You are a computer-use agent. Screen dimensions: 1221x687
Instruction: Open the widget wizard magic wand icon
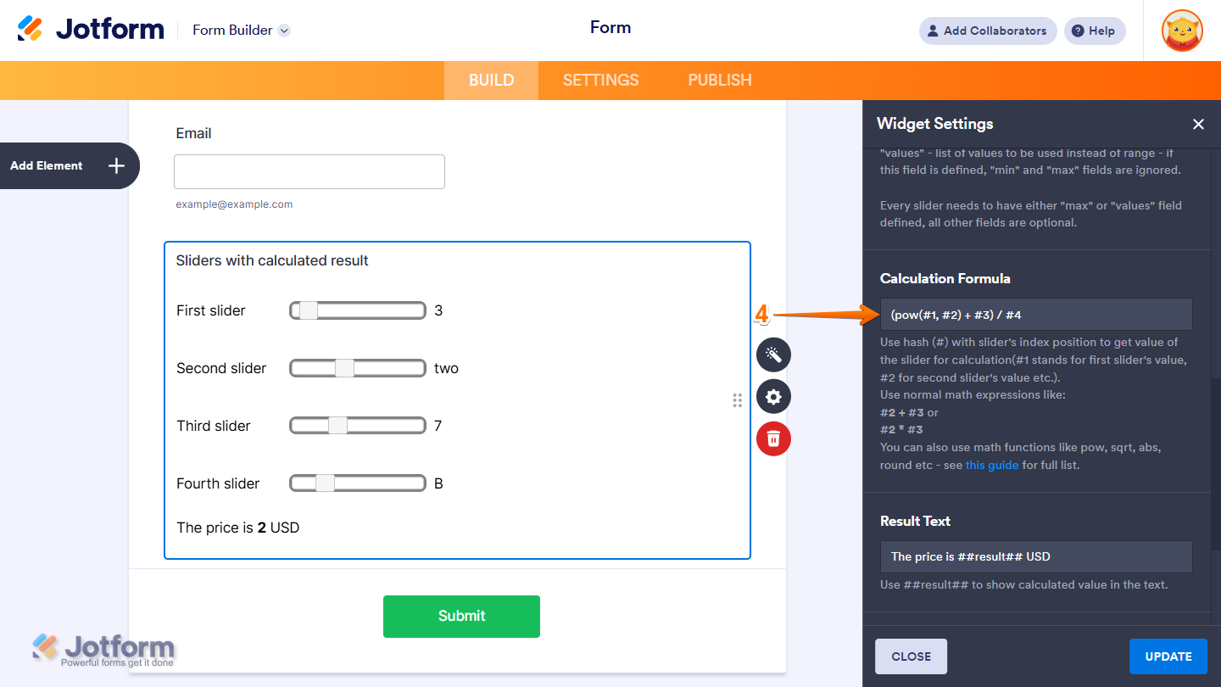point(773,355)
